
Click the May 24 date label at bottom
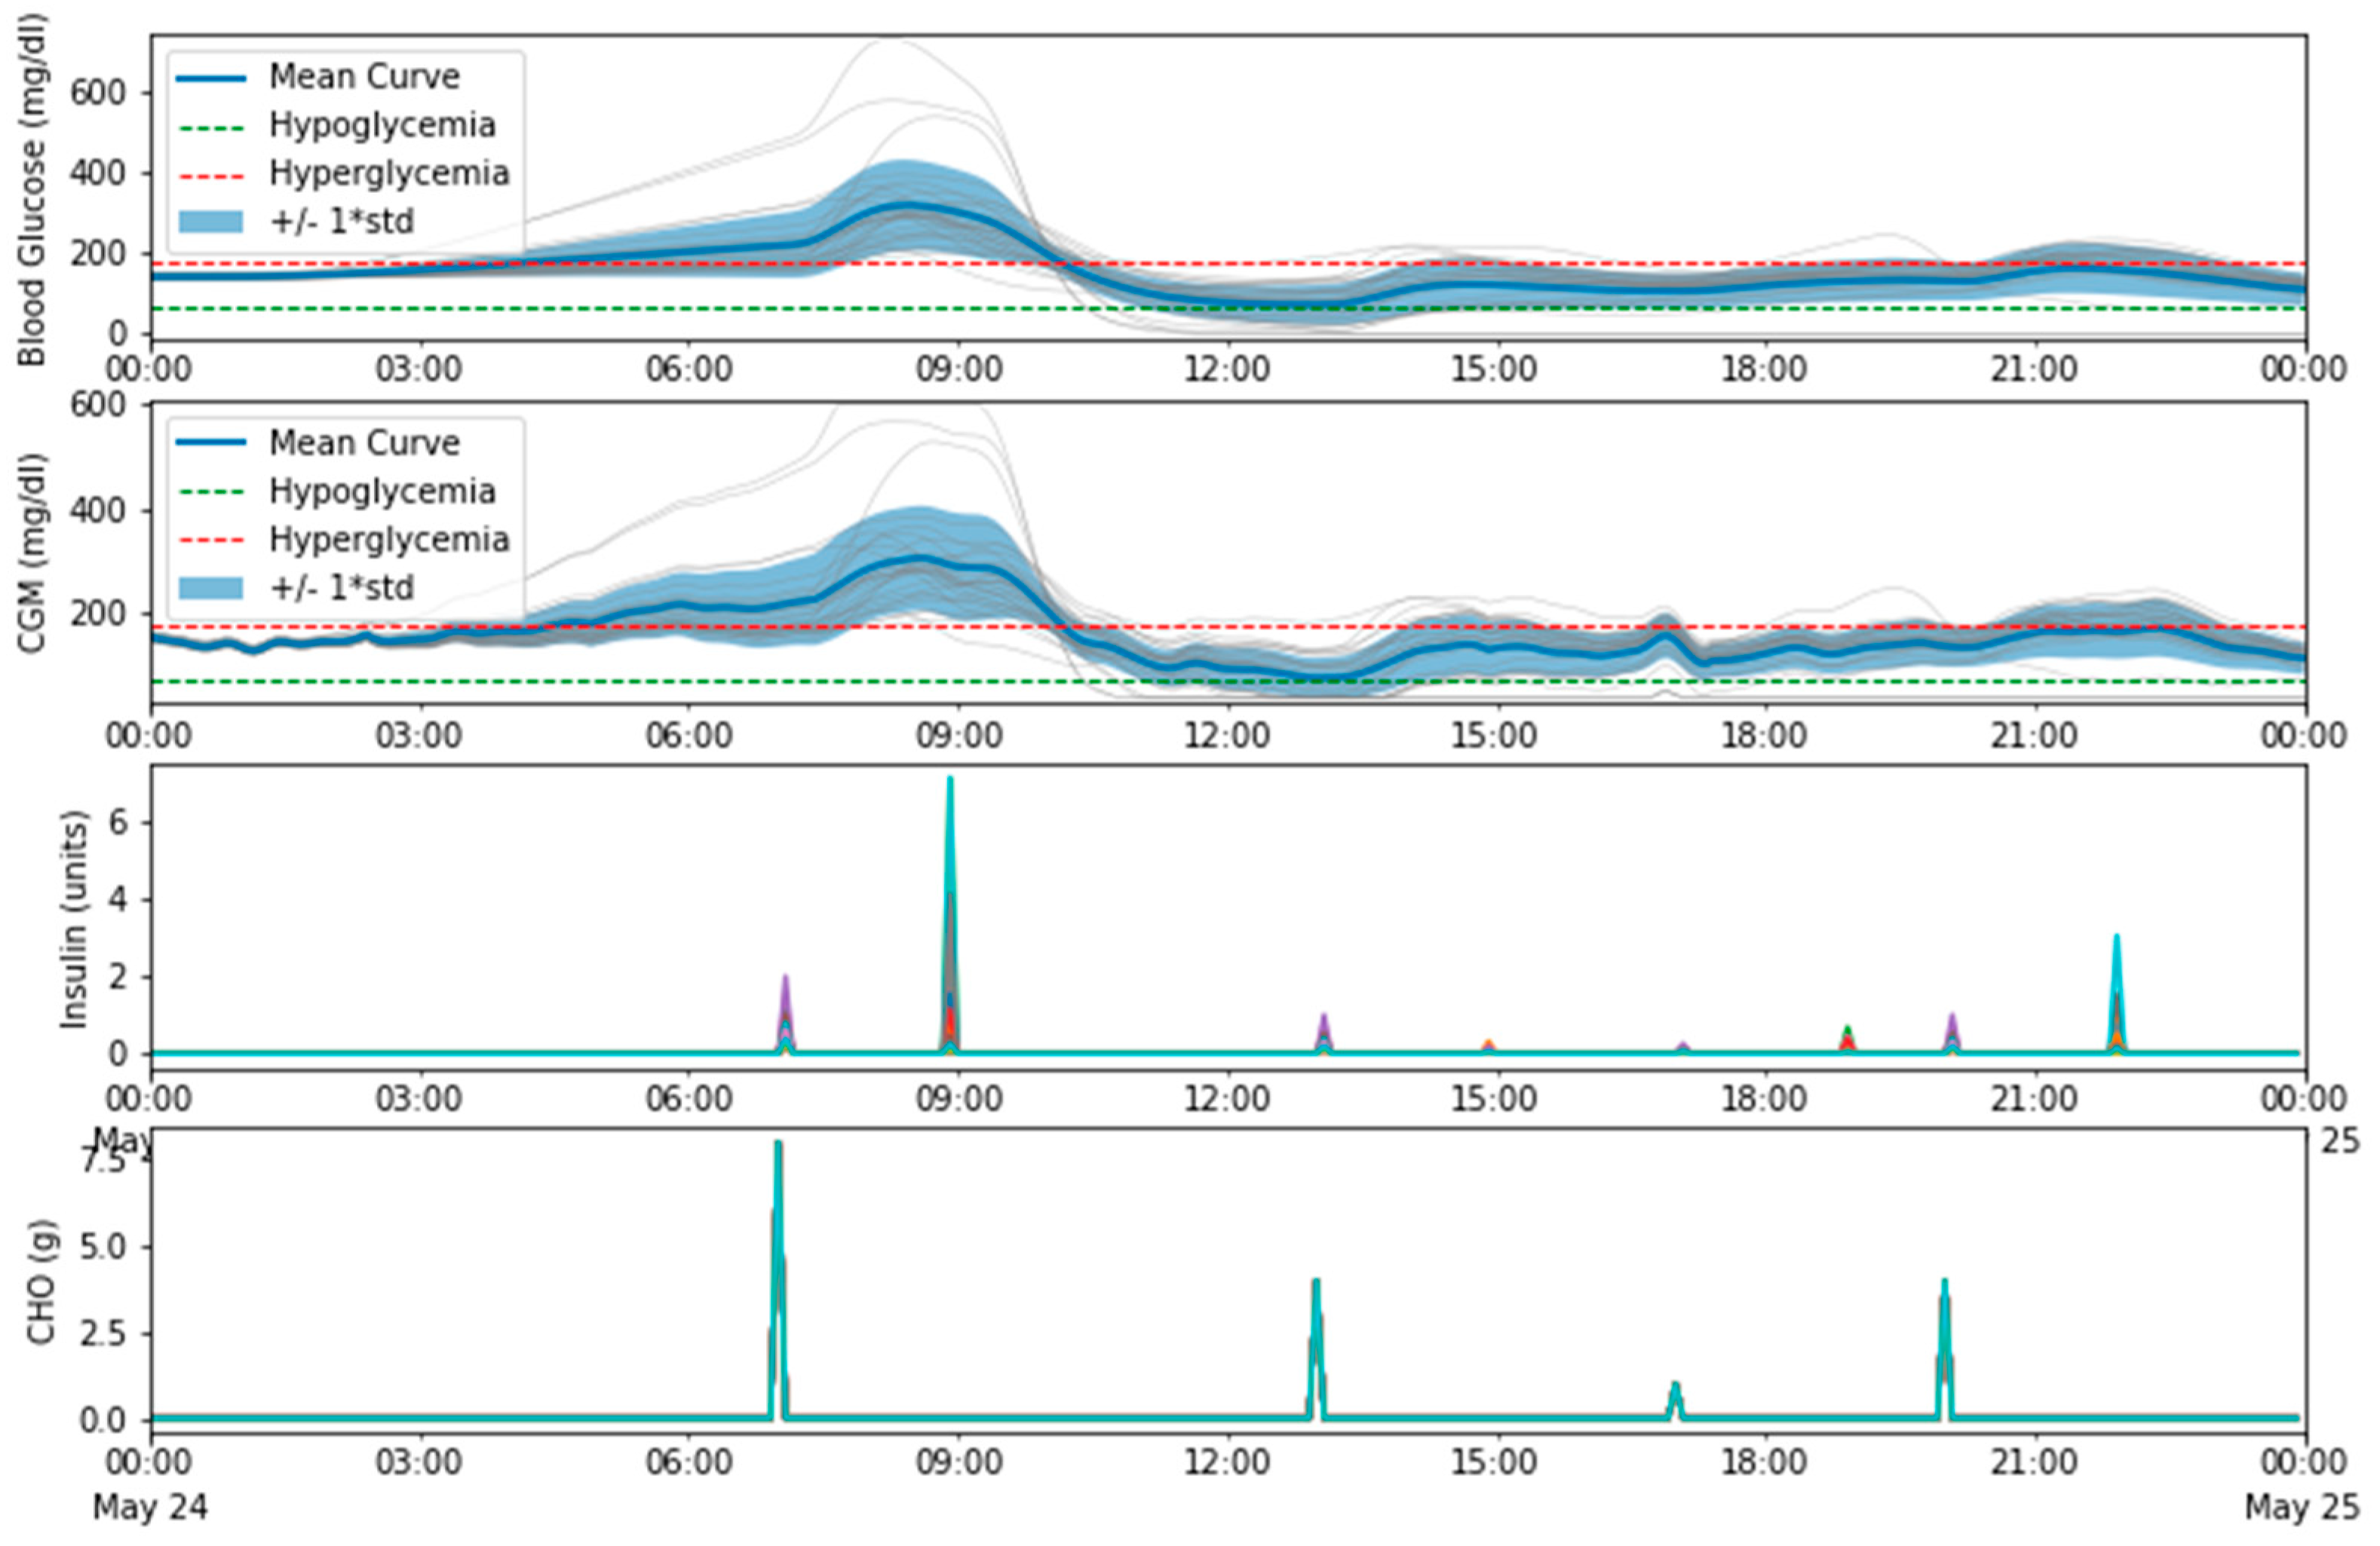150,1507
